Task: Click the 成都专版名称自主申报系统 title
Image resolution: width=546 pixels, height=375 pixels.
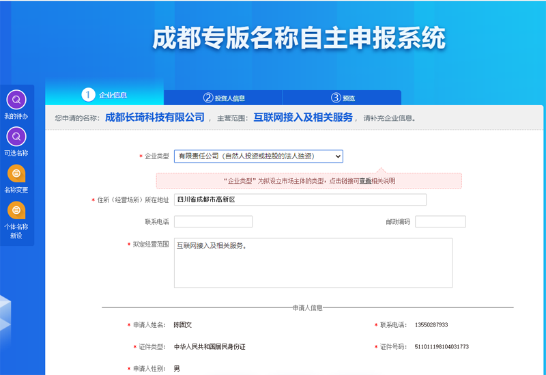Action: point(299,38)
